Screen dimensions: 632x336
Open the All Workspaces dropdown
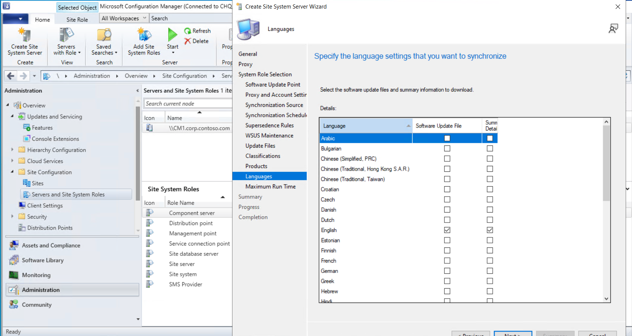(x=124, y=18)
